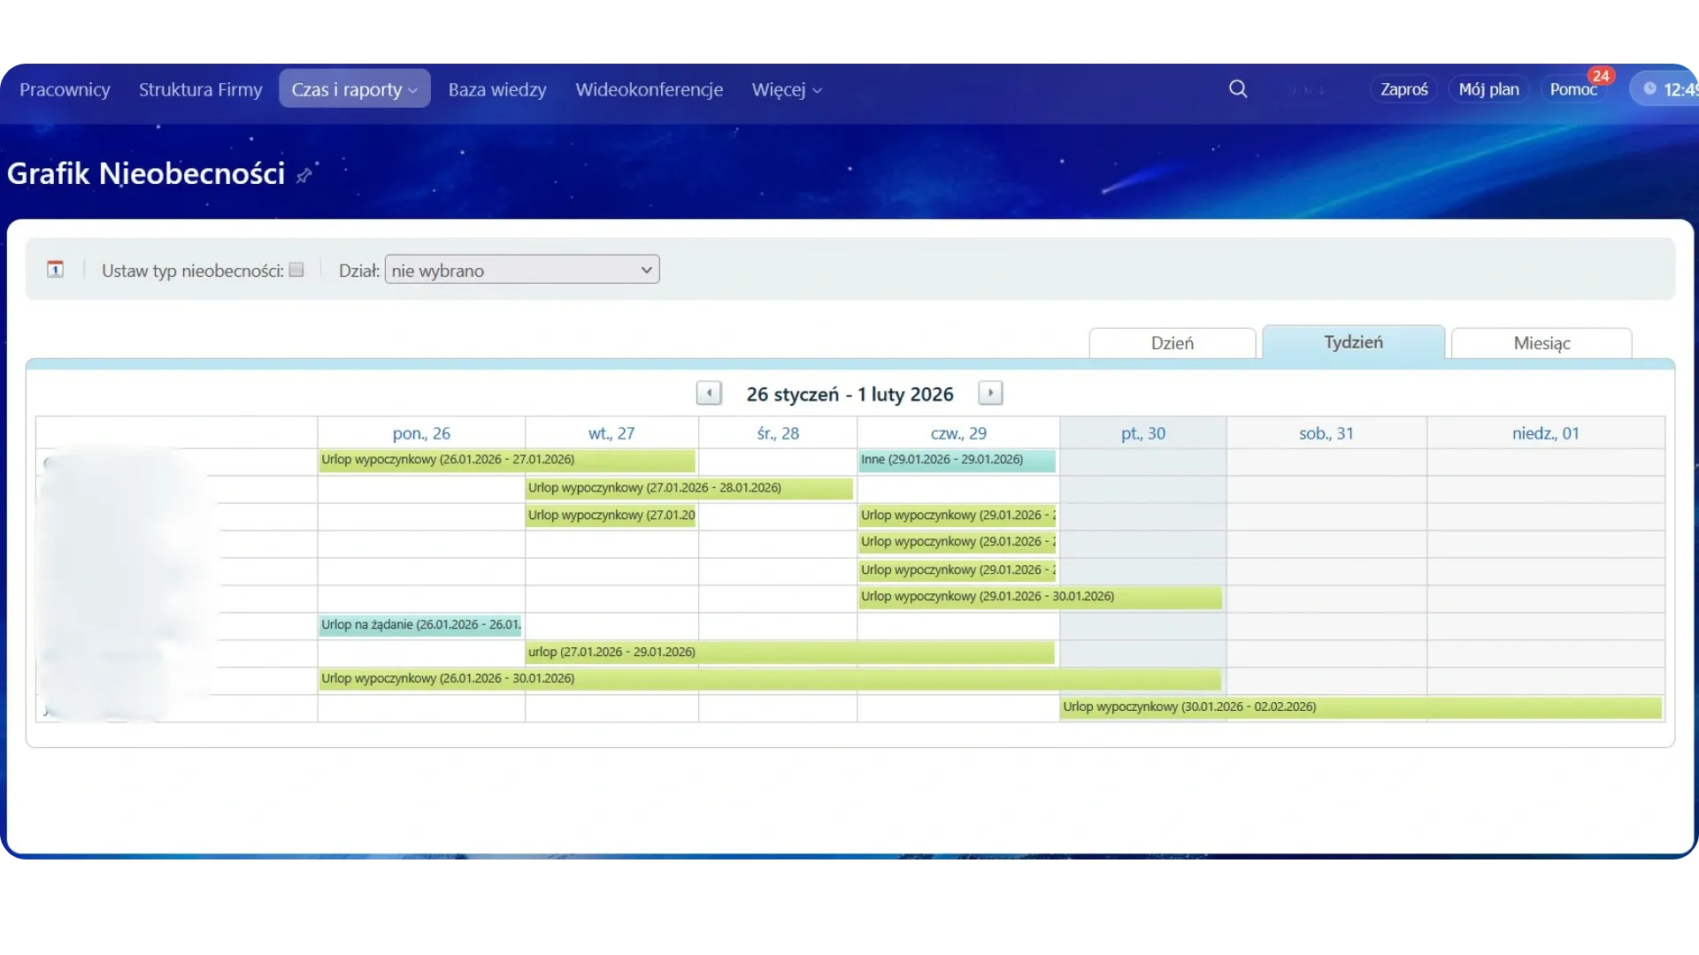Open the Dział dropdown
This screenshot has height=955, width=1699.
point(522,270)
